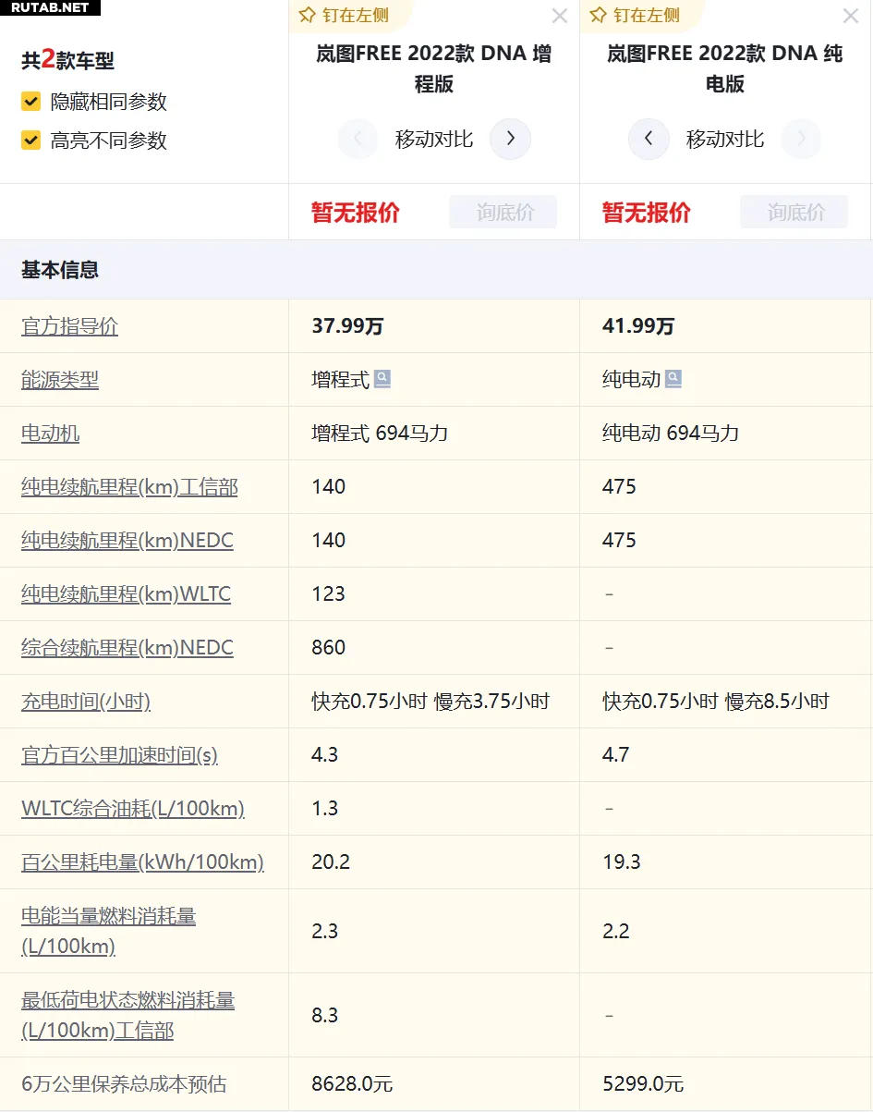The width and height of the screenshot is (873, 1112).
Task: Open the 纯电续航里程(km)工信部 link
Action: point(129,487)
